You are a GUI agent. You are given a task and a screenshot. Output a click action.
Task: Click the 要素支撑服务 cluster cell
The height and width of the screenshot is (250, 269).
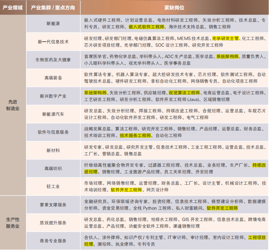(53, 205)
